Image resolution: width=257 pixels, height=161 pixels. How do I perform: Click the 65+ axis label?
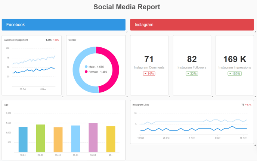click(111, 155)
